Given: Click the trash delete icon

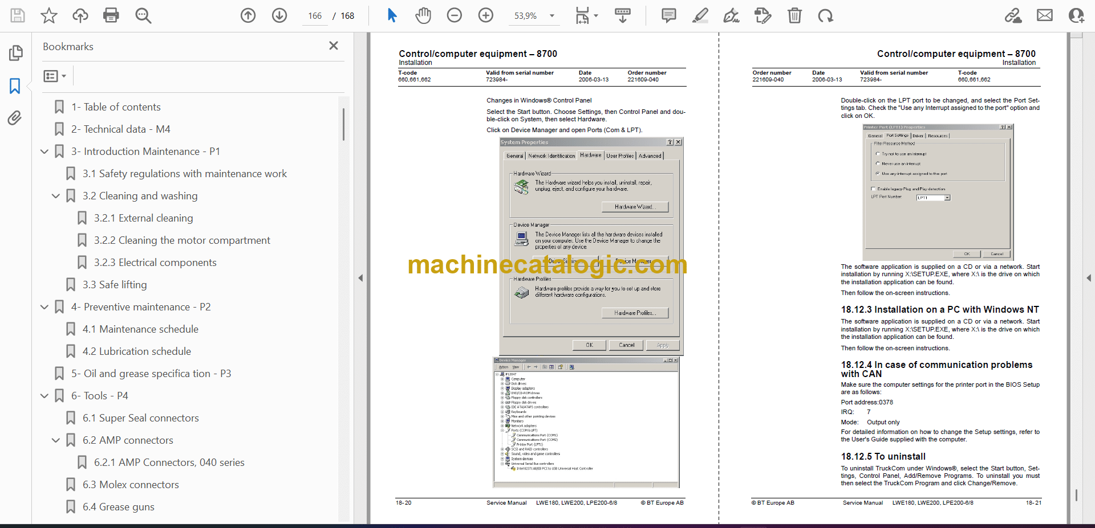Looking at the screenshot, I should 794,15.
